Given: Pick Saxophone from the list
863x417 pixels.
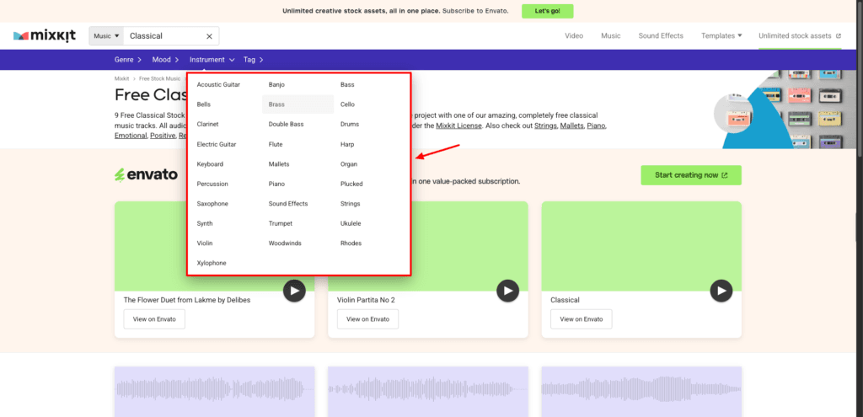Looking at the screenshot, I should [x=212, y=204].
